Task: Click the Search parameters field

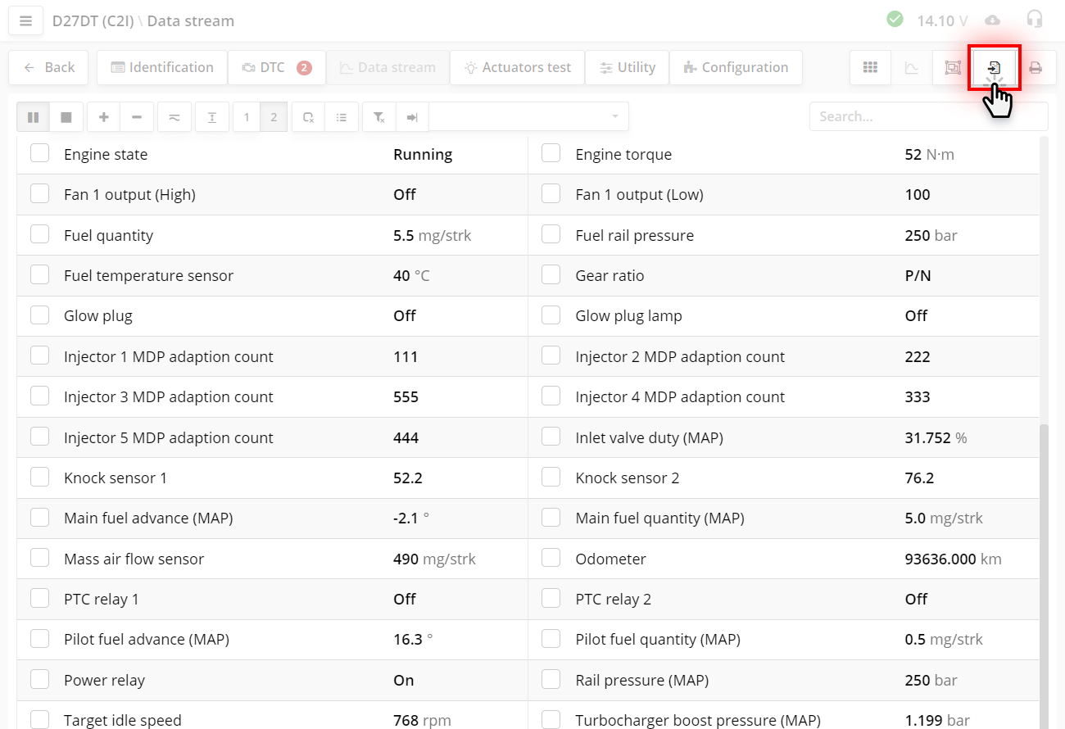Action: [x=927, y=116]
